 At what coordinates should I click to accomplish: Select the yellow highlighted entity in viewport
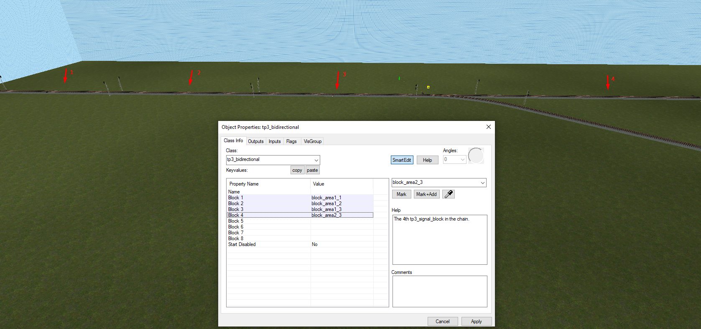coord(428,87)
